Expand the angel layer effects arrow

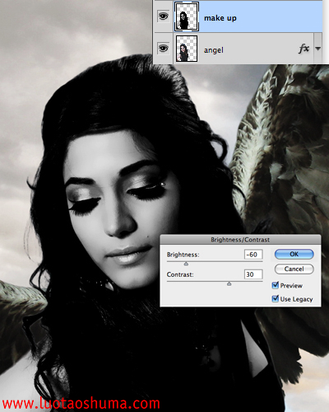point(317,49)
